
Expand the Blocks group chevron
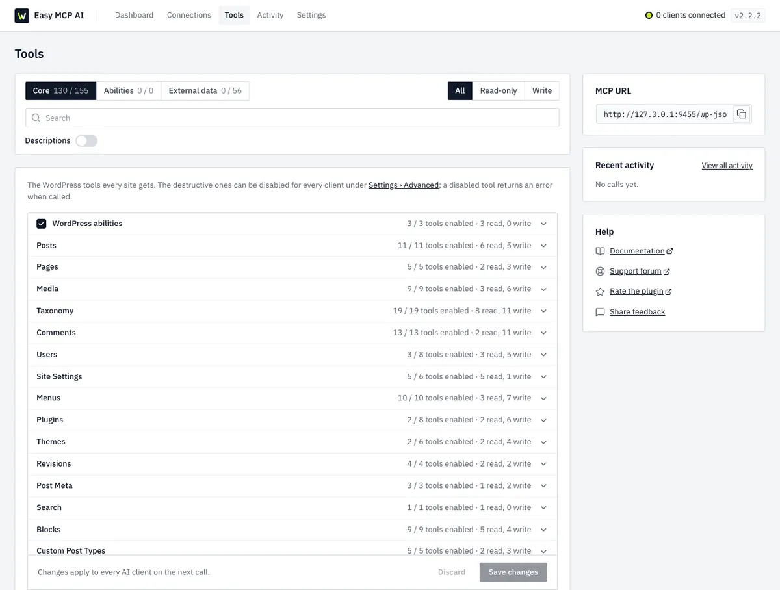543,530
